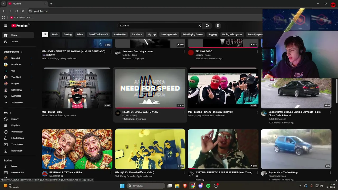Open the Windows Start menu
The width and height of the screenshot is (338, 190).
tap(122, 186)
